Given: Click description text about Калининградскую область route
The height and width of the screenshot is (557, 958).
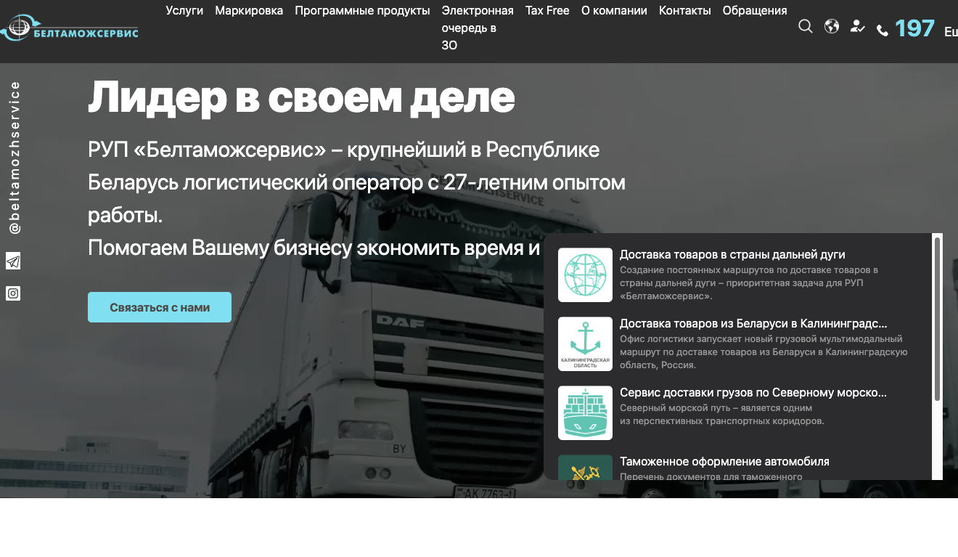Looking at the screenshot, I should point(763,352).
